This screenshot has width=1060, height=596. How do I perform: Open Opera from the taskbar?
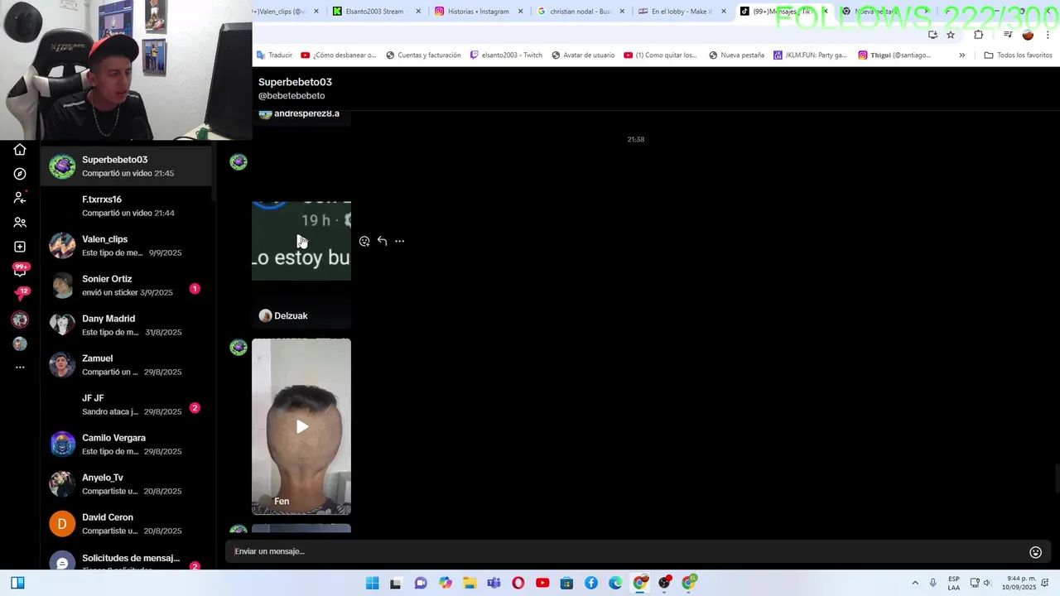[x=518, y=584]
